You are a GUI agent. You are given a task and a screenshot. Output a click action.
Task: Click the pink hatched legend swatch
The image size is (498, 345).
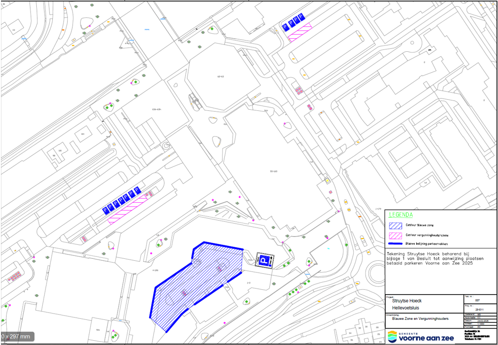point(394,235)
